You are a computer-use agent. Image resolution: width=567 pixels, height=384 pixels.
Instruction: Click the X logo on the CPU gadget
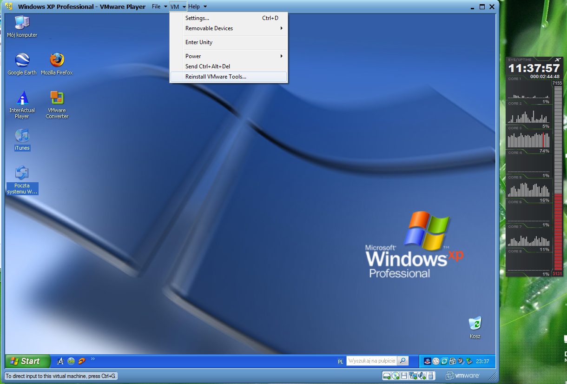(x=558, y=60)
